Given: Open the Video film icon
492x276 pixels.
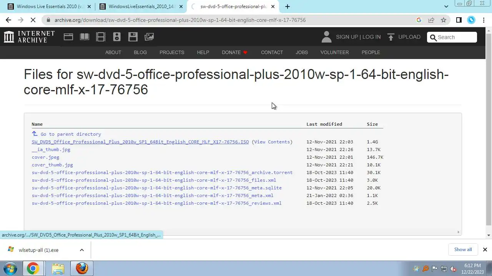Looking at the screenshot, I should [x=101, y=37].
